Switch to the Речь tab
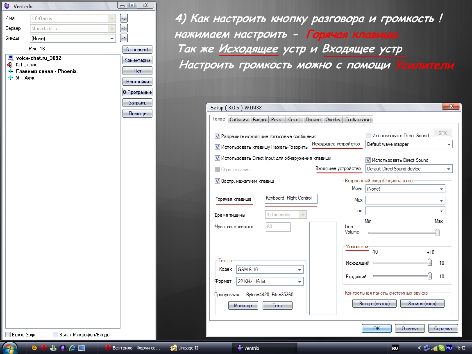Screen dimensions: 472x354 coord(276,120)
